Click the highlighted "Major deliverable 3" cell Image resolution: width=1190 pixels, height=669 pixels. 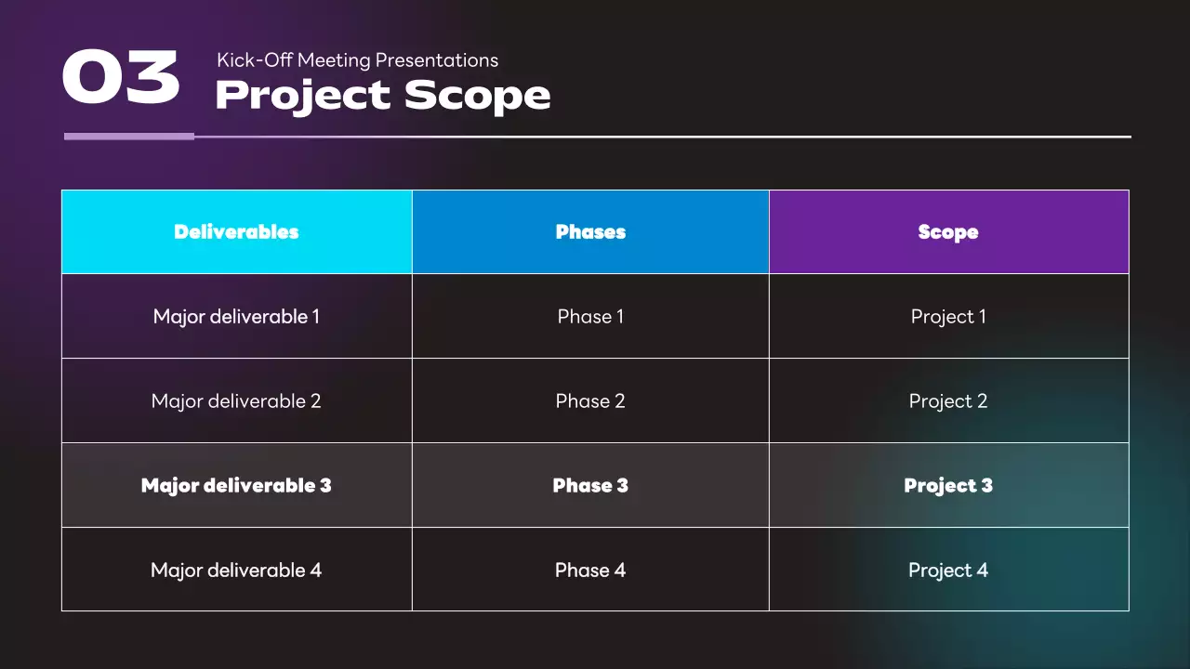point(236,485)
